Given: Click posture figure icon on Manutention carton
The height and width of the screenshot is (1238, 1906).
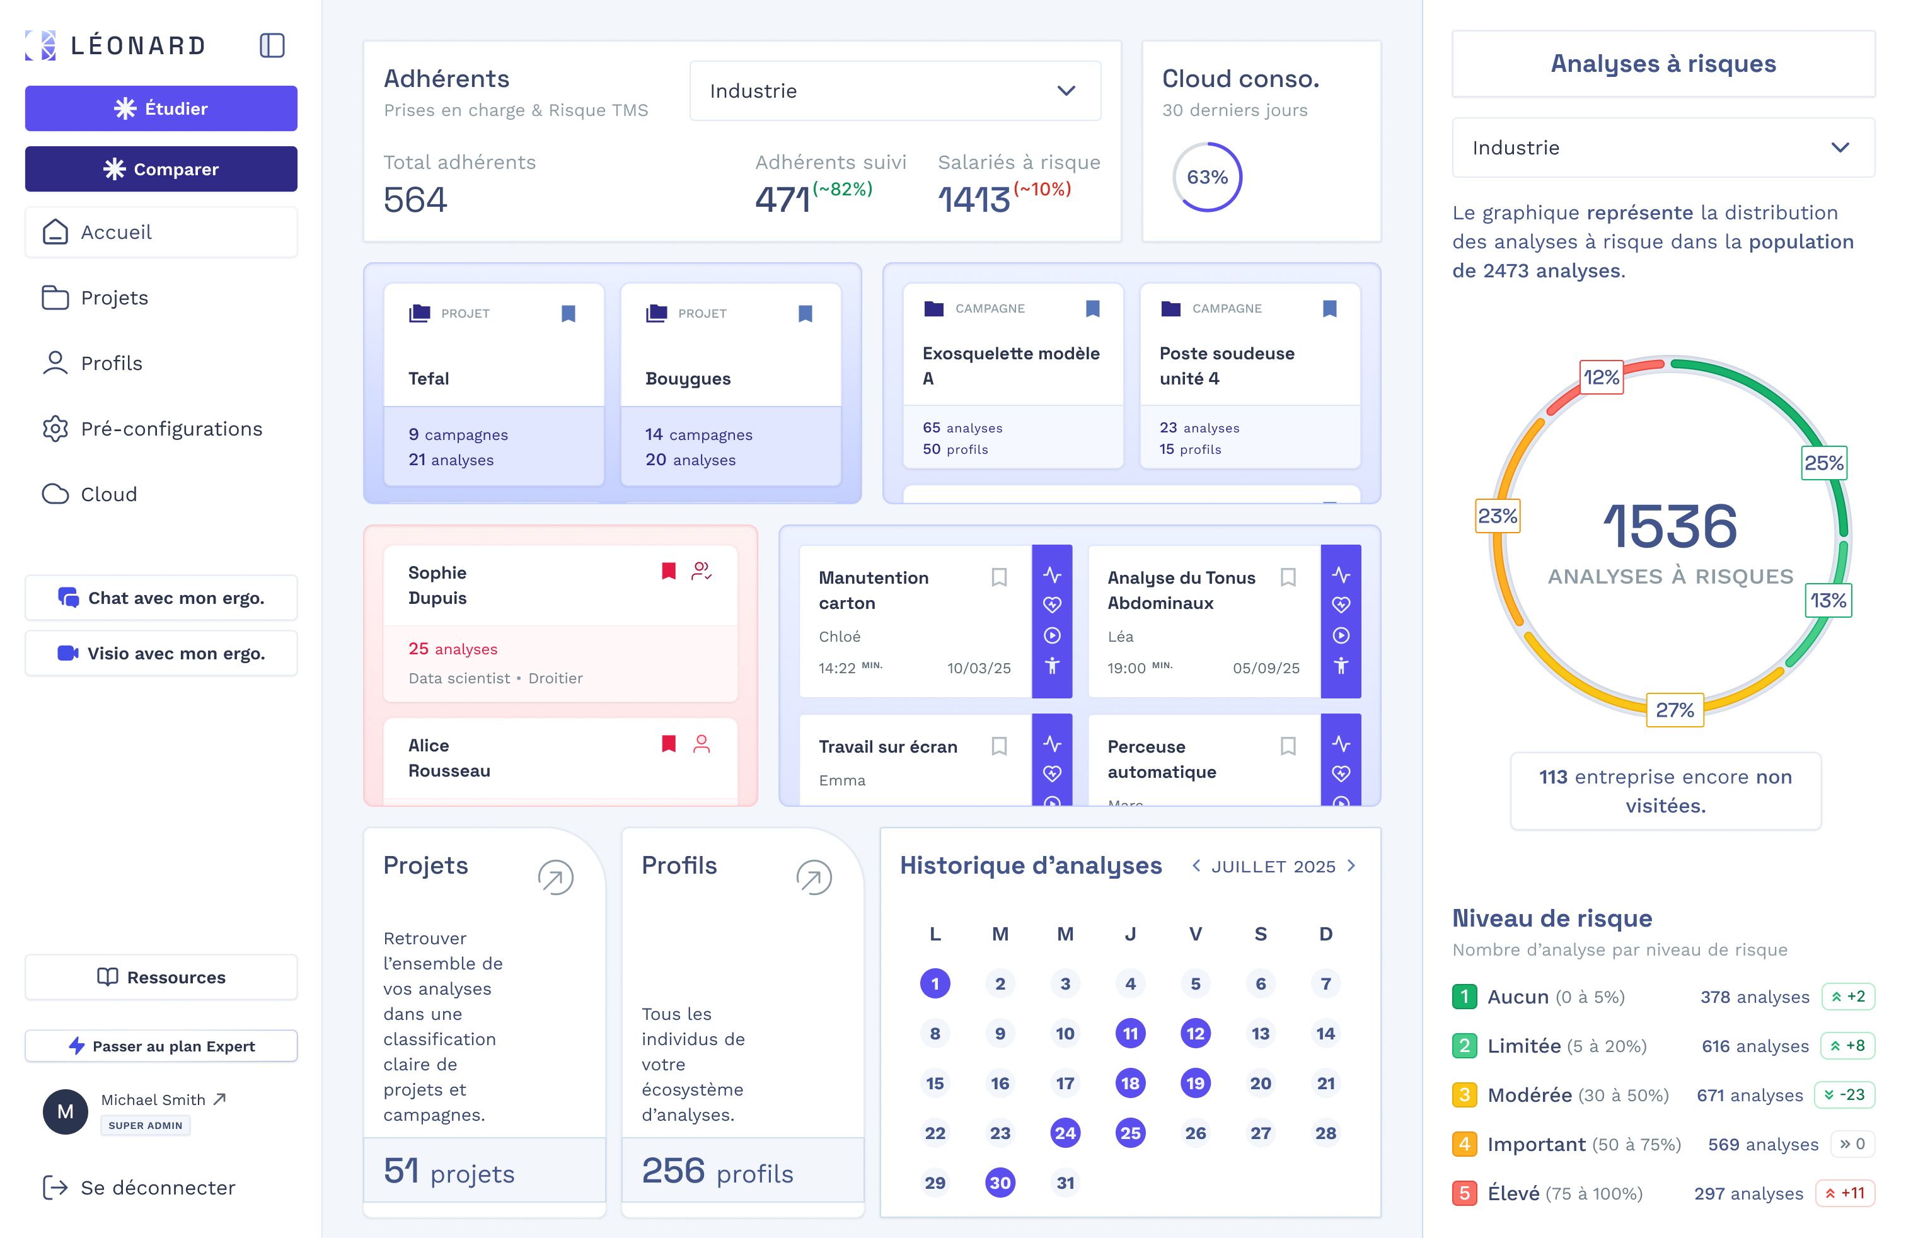Looking at the screenshot, I should click(x=1053, y=666).
